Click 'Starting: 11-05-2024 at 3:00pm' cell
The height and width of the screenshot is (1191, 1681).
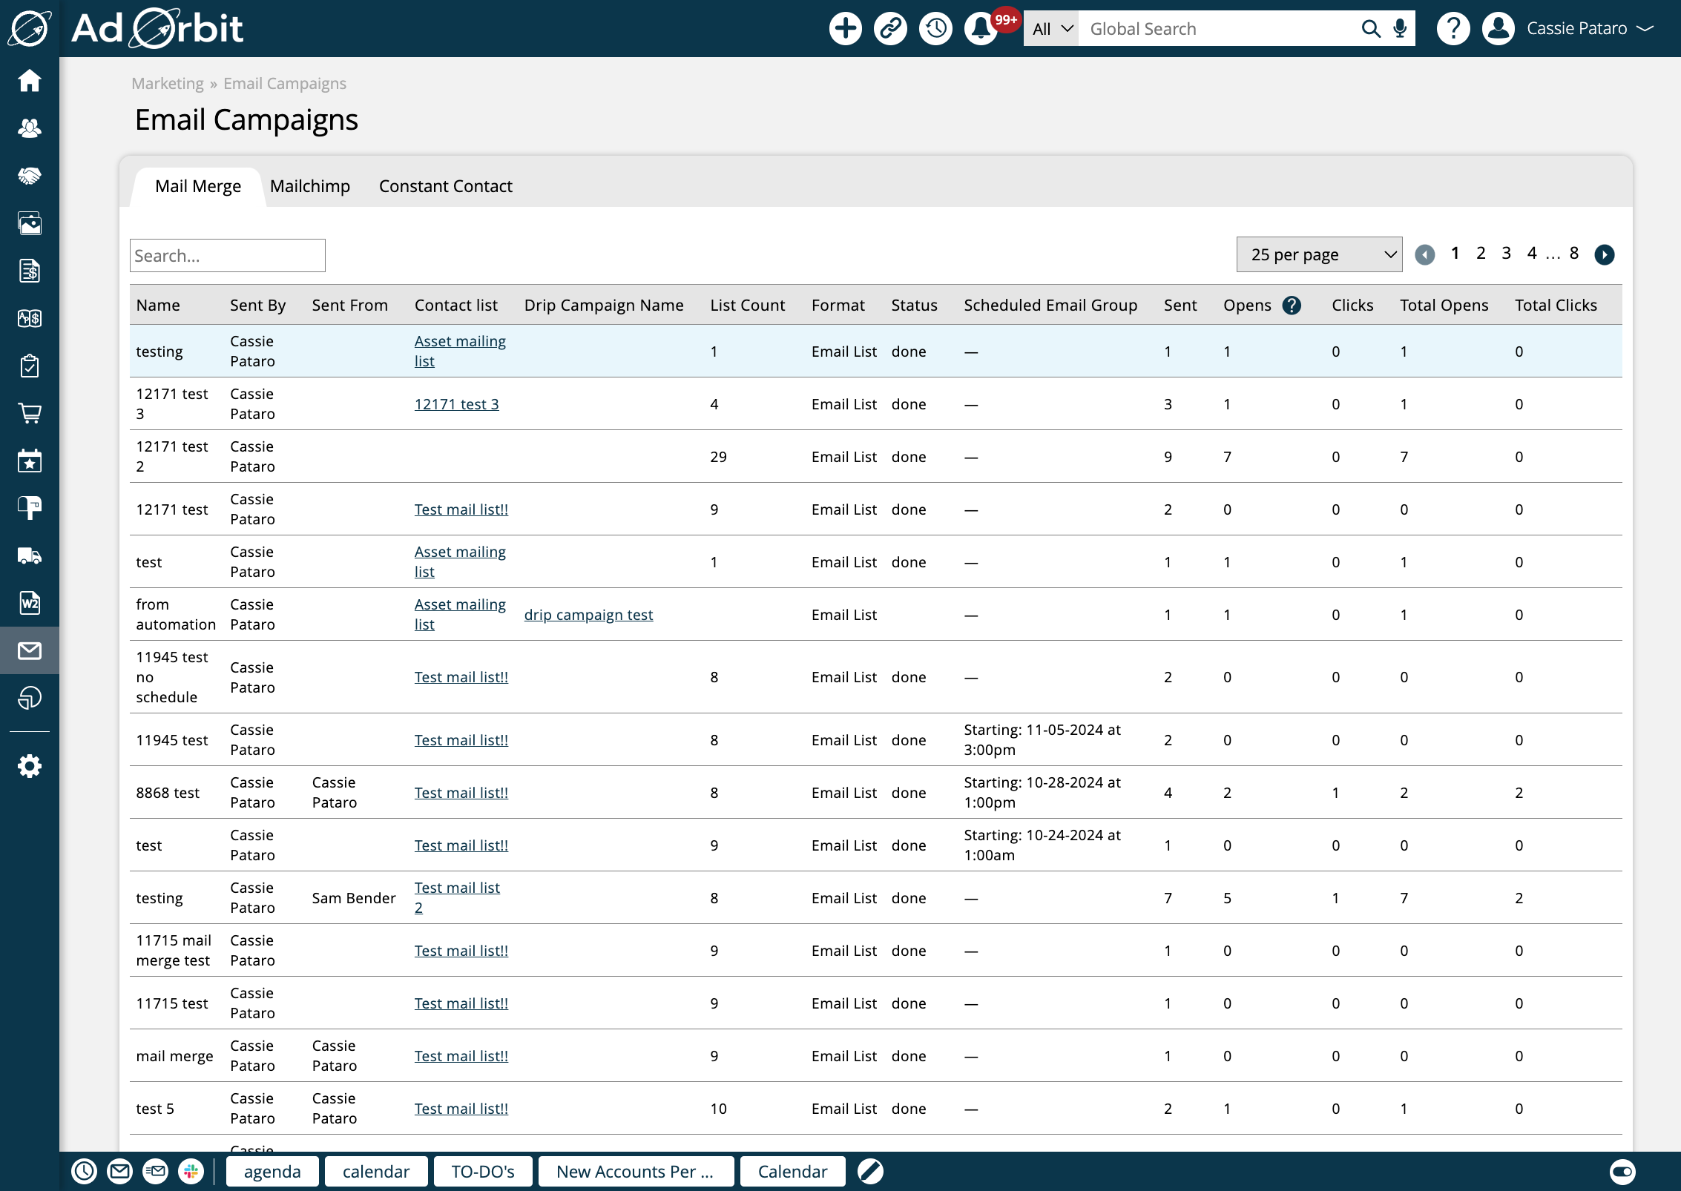click(x=1042, y=739)
